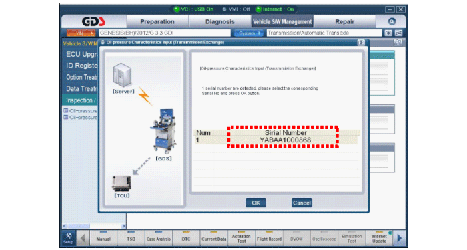Image resolution: width=467 pixels, height=250 pixels.
Task: Open Internet Update tool
Action: point(379,238)
